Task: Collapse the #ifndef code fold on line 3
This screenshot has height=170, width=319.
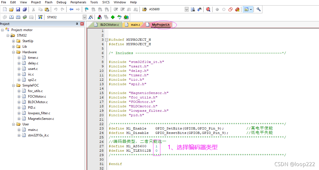Action: coord(107,40)
